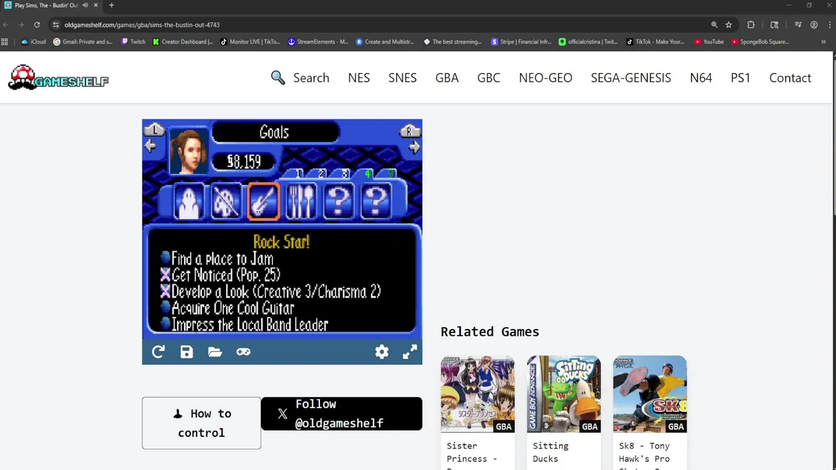This screenshot has height=470, width=836.
Task: Select the ghost goal icon
Action: pyautogui.click(x=189, y=201)
